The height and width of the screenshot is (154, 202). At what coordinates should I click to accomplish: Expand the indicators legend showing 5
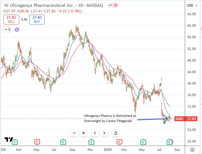7,30
